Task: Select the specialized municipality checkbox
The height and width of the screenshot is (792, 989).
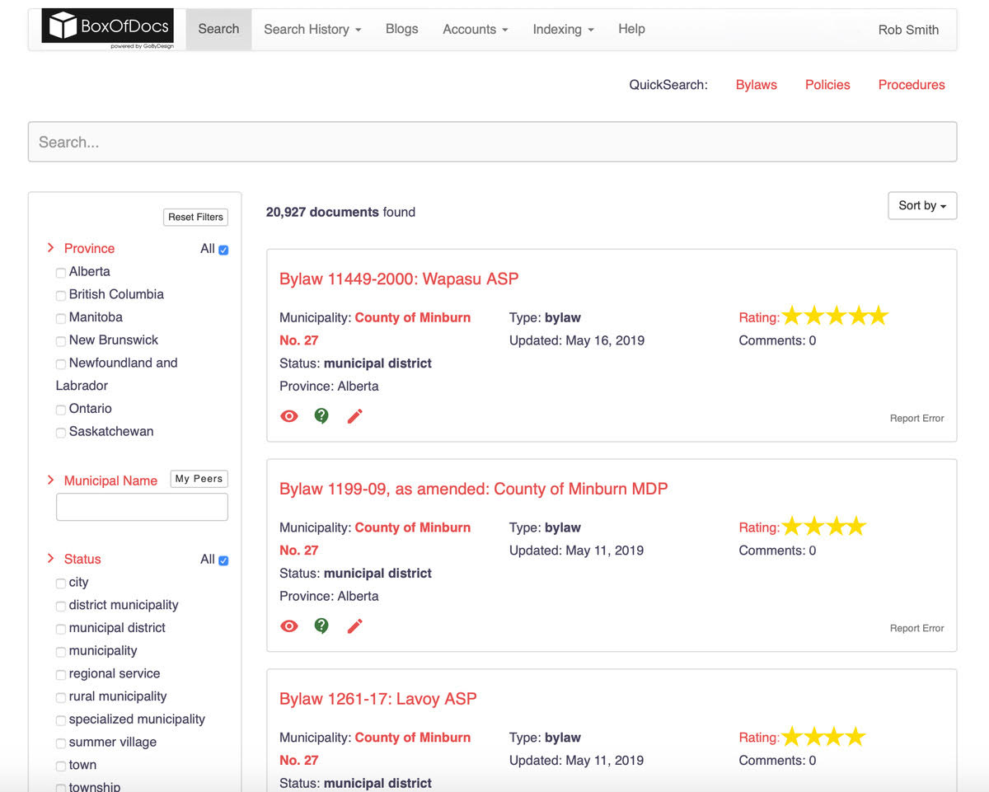Action: pyautogui.click(x=61, y=720)
